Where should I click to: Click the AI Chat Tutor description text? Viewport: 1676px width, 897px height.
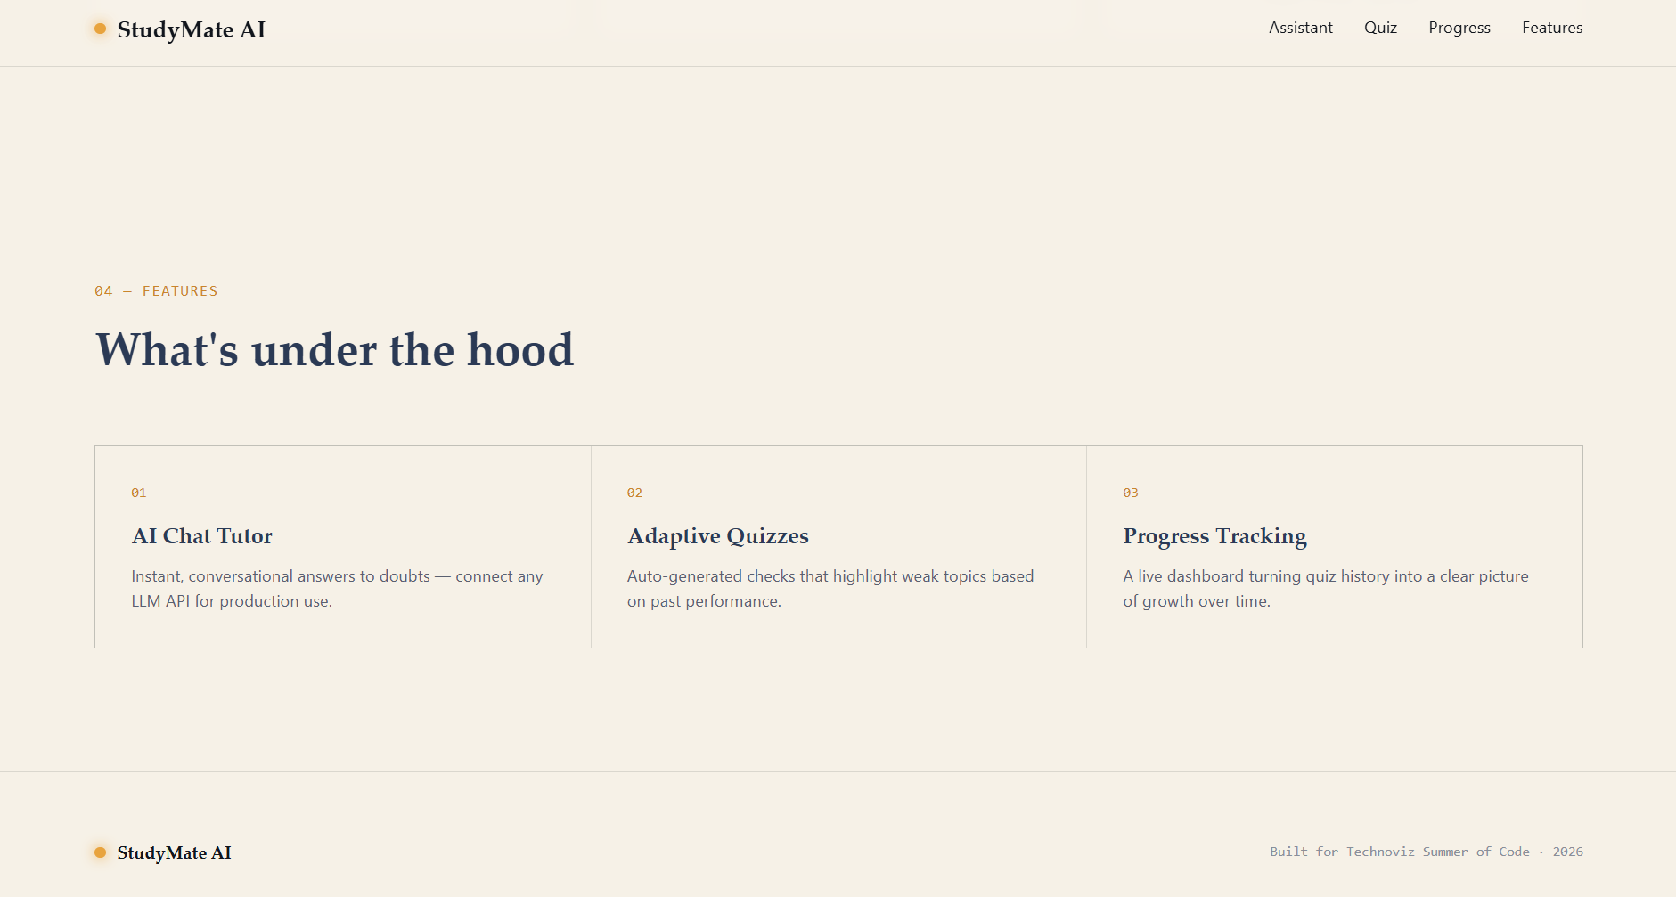337,589
